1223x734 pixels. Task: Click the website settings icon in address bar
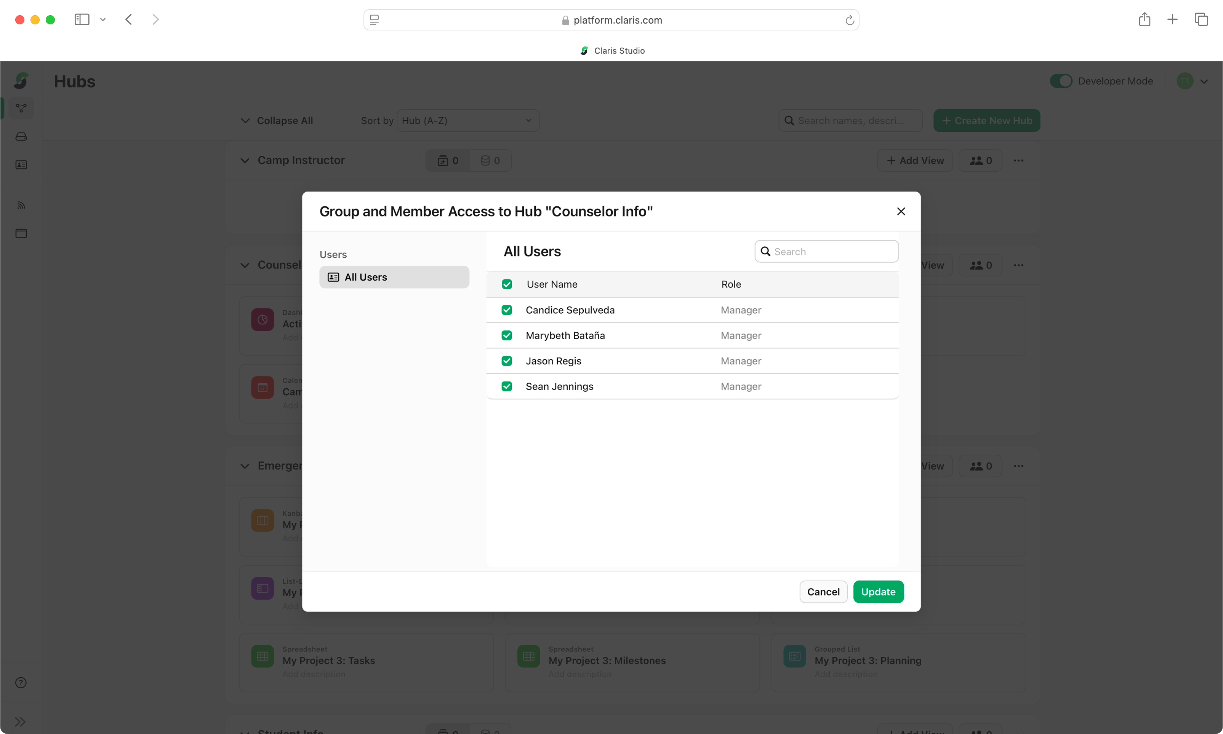(x=374, y=20)
